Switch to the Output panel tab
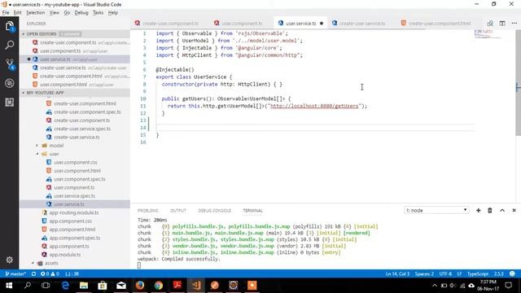521x293 pixels. pyautogui.click(x=178, y=211)
